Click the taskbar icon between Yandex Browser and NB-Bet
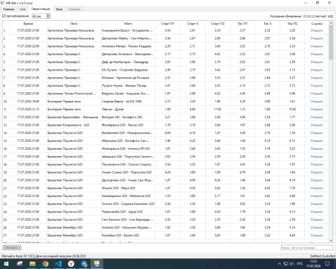Image resolution: width=336 pixels, height=269 pixels. click(84, 264)
